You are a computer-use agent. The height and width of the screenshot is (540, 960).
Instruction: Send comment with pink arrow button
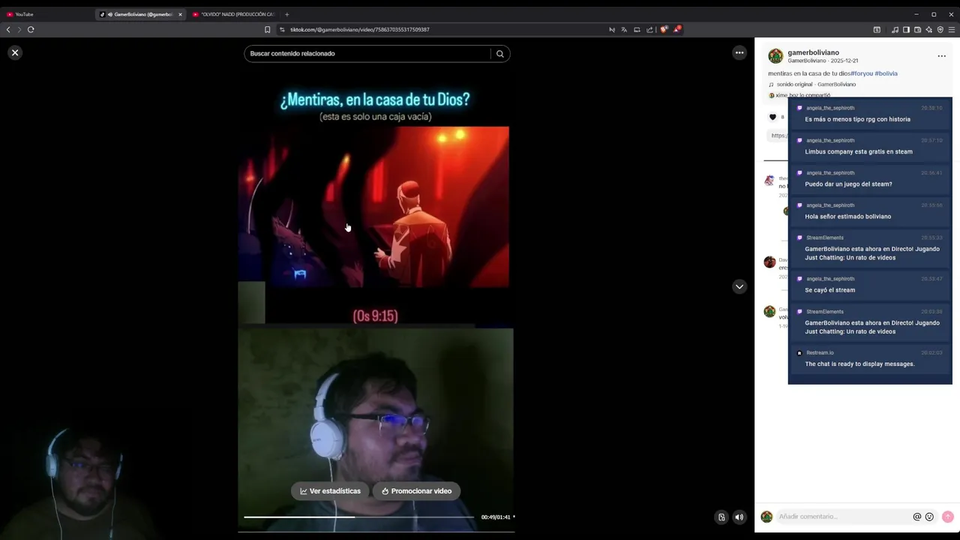947,517
